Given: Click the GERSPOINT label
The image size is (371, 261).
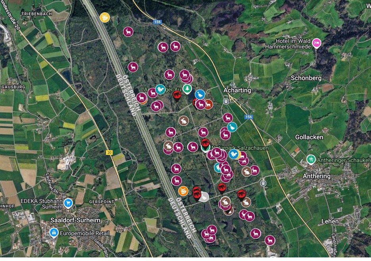Looking at the screenshot, I should (x=102, y=202).
